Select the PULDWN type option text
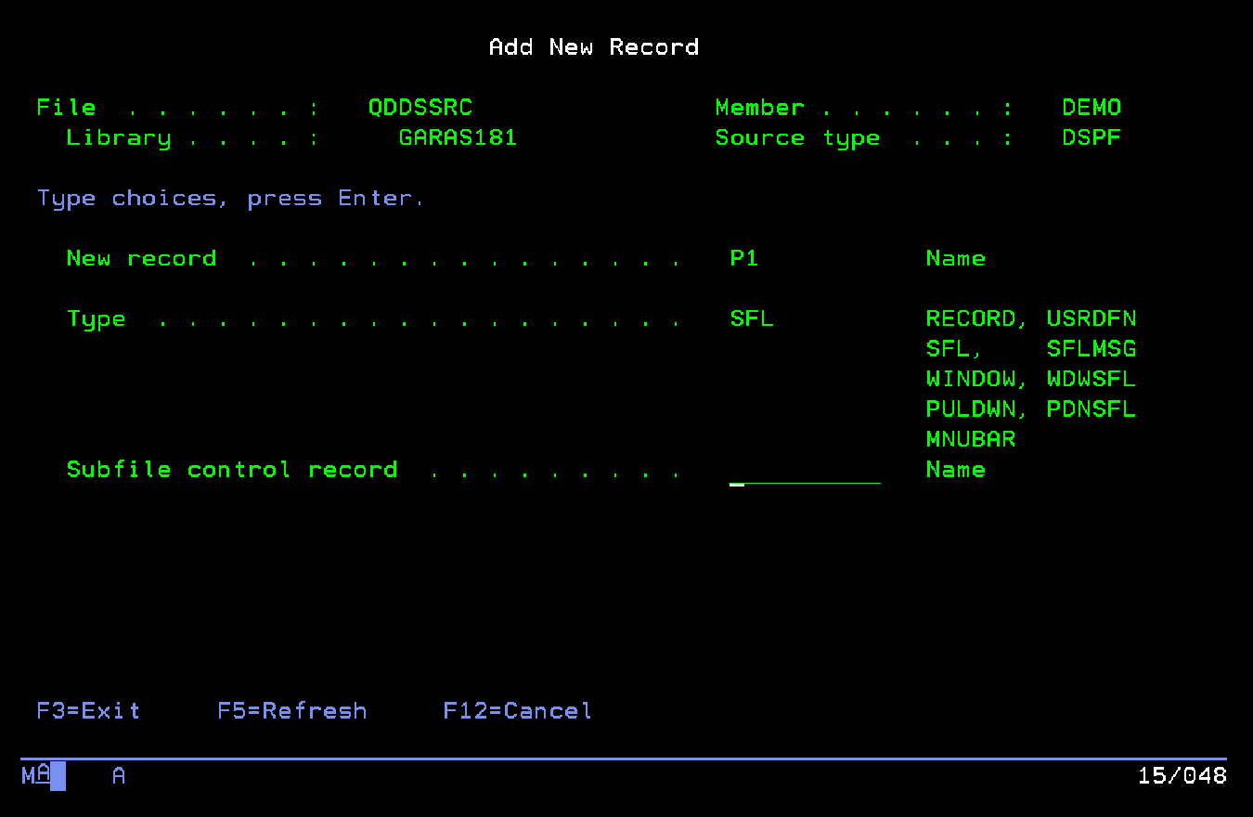The image size is (1253, 817). coord(971,409)
